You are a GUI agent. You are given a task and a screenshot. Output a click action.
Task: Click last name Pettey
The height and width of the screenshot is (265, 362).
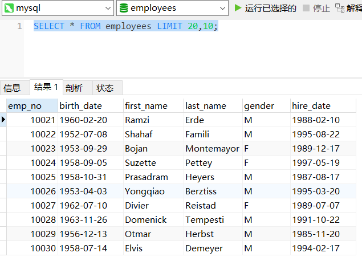[199, 163]
